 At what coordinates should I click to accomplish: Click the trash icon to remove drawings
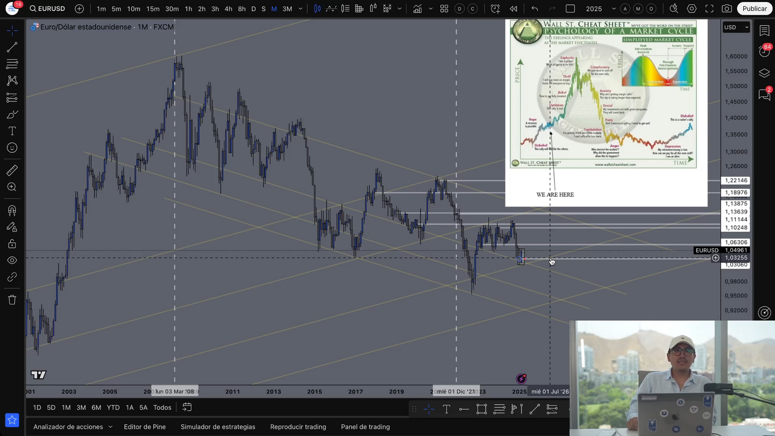[12, 300]
